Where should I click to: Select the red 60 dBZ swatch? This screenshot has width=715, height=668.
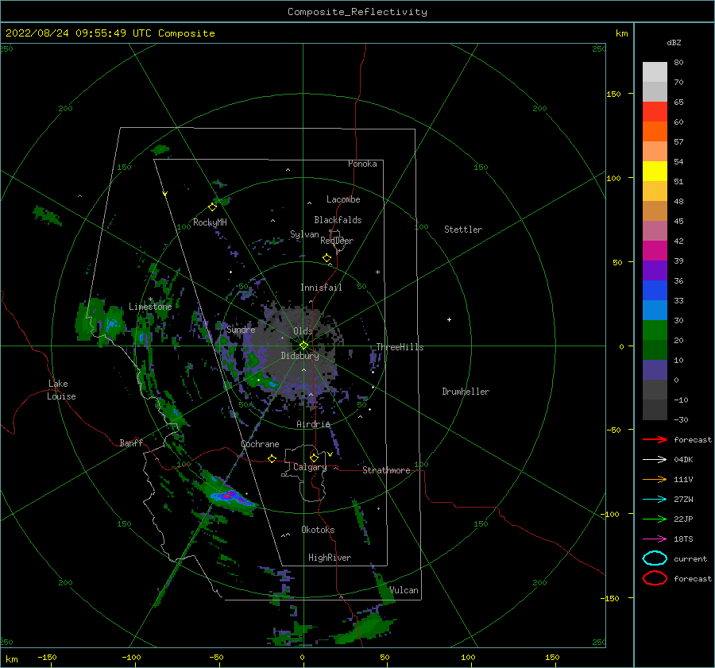pyautogui.click(x=655, y=112)
